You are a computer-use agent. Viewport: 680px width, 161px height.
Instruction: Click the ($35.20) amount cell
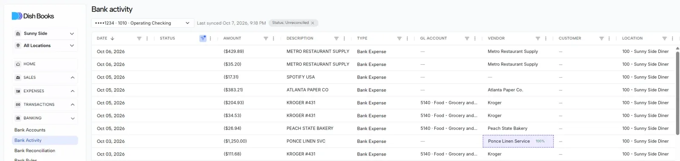click(232, 64)
